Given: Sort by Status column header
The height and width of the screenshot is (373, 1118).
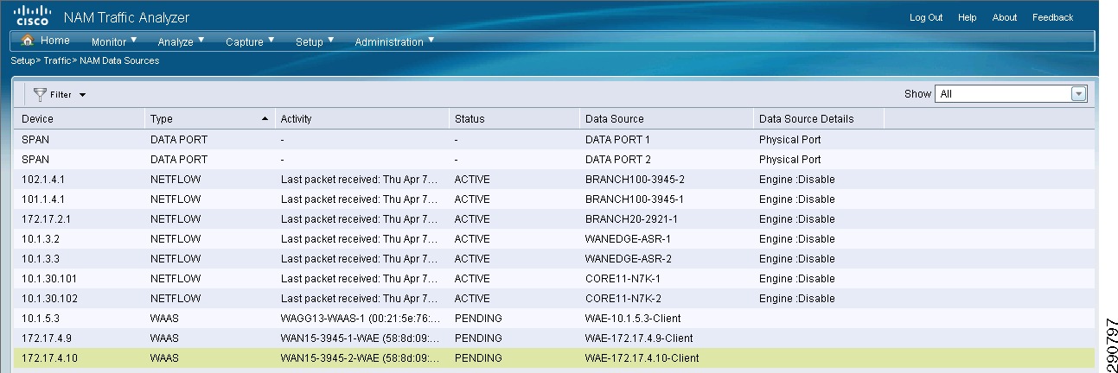Looking at the screenshot, I should 514,119.
